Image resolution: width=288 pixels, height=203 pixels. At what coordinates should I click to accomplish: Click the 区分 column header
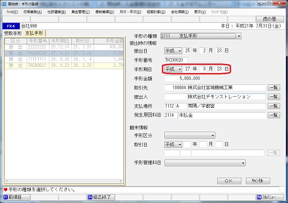(16, 41)
